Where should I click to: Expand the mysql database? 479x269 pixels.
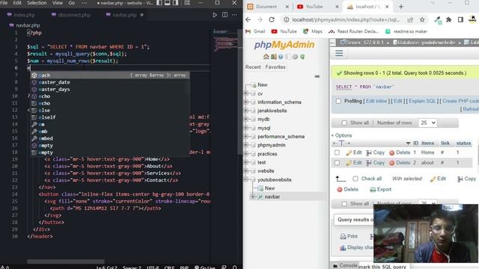coord(246,128)
